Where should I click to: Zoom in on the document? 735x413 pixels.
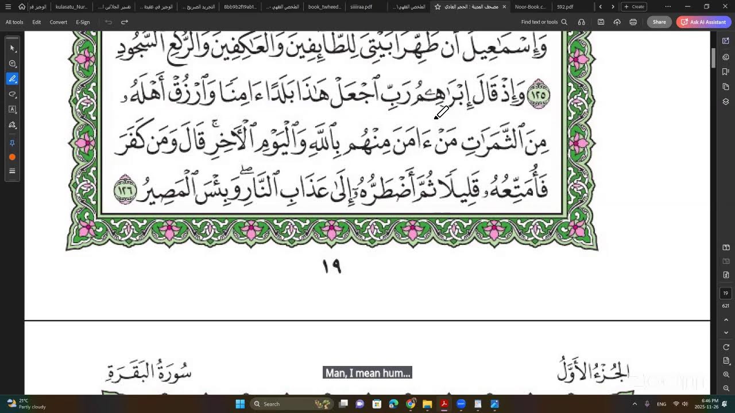pos(726,375)
